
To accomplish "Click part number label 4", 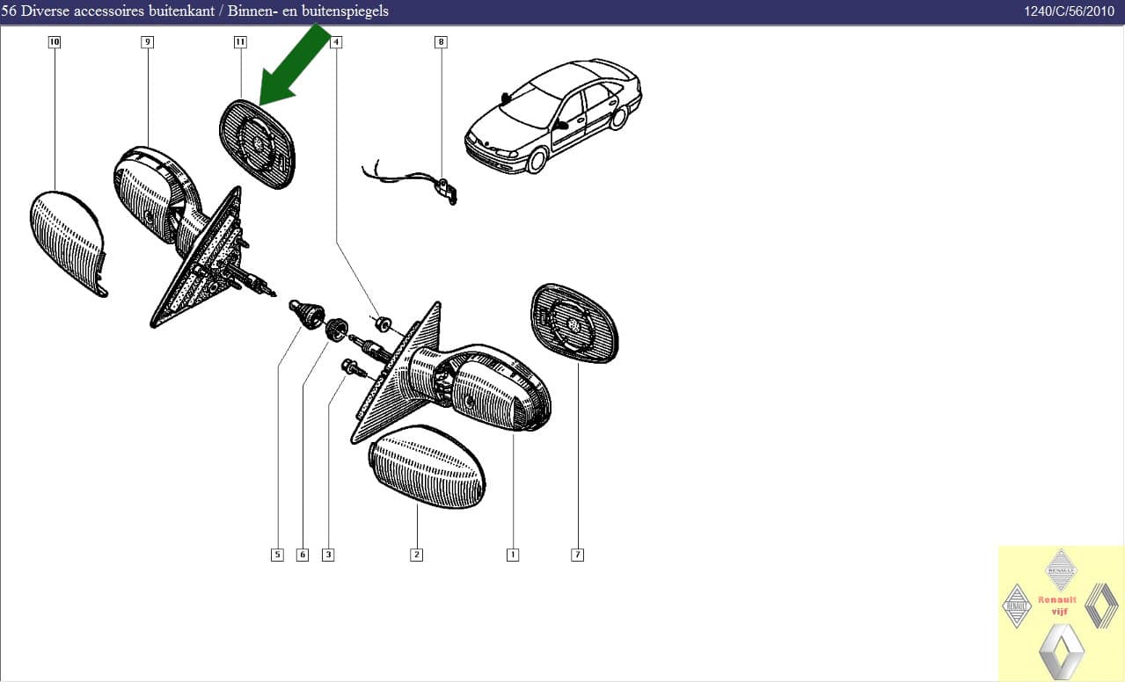I will [336, 42].
